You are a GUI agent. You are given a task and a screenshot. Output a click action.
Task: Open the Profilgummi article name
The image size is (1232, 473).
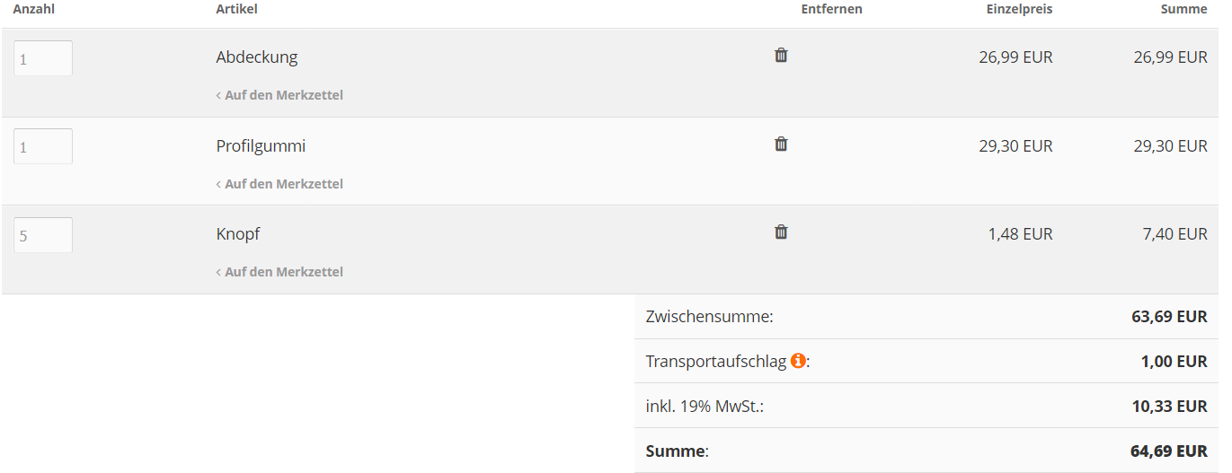click(x=261, y=146)
